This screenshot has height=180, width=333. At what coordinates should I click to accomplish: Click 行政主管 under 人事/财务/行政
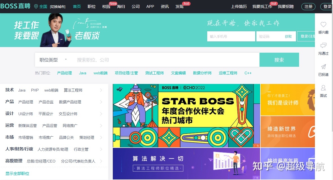tap(81, 149)
